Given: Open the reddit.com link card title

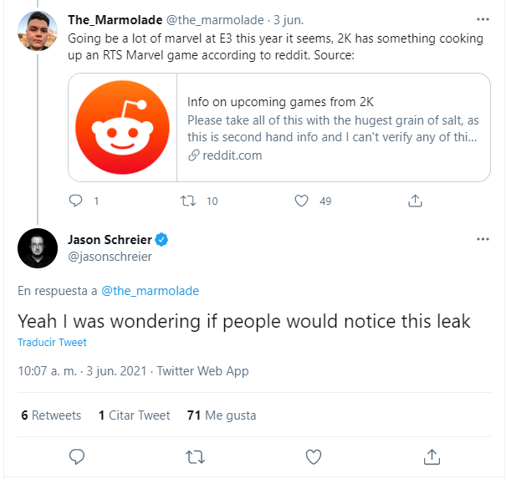Looking at the screenshot, I should (280, 102).
